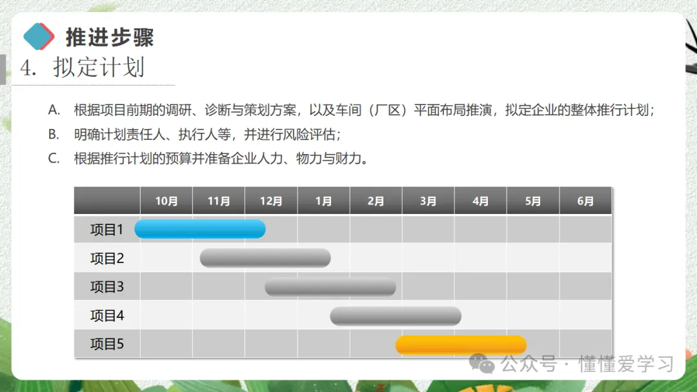Select the 12月 column header

pos(271,201)
